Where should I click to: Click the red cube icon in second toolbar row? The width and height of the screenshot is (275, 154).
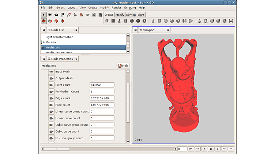pos(44,21)
